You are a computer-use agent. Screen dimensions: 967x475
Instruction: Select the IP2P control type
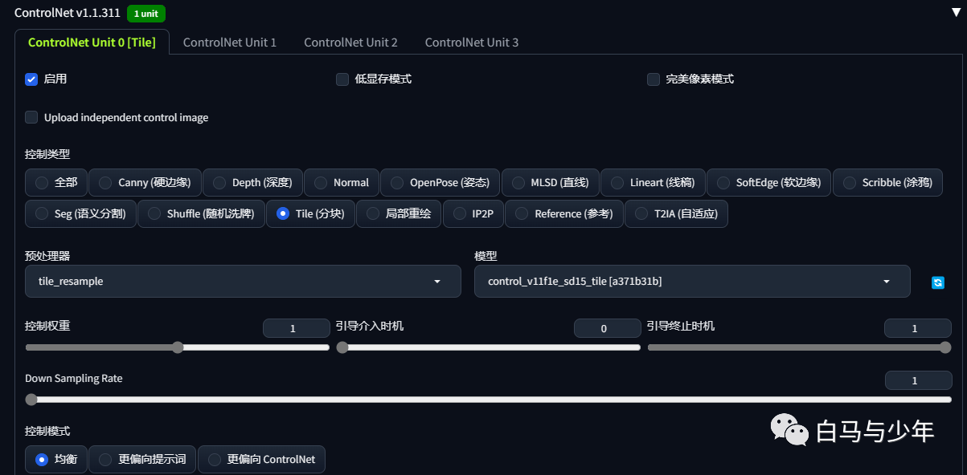tap(473, 214)
